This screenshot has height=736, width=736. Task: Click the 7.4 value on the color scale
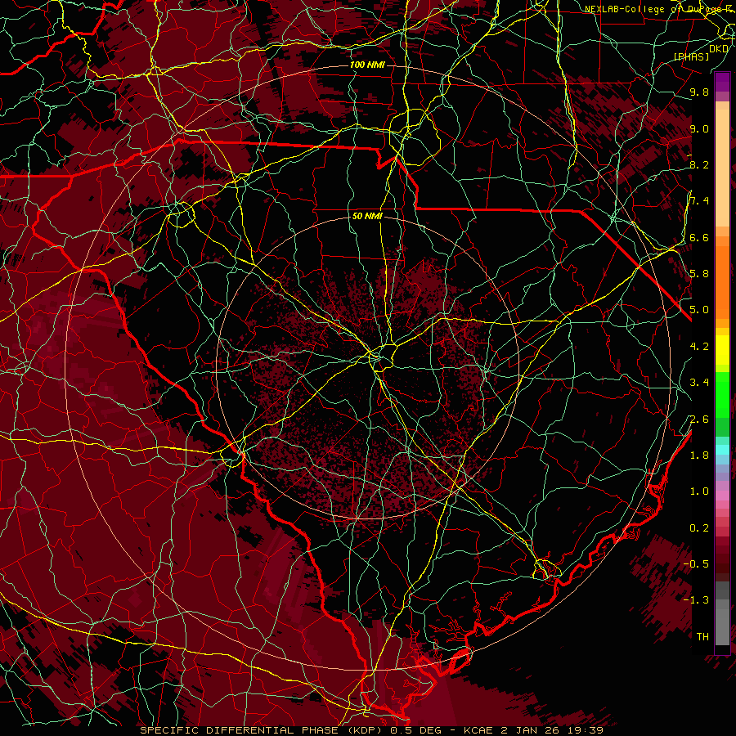click(699, 201)
